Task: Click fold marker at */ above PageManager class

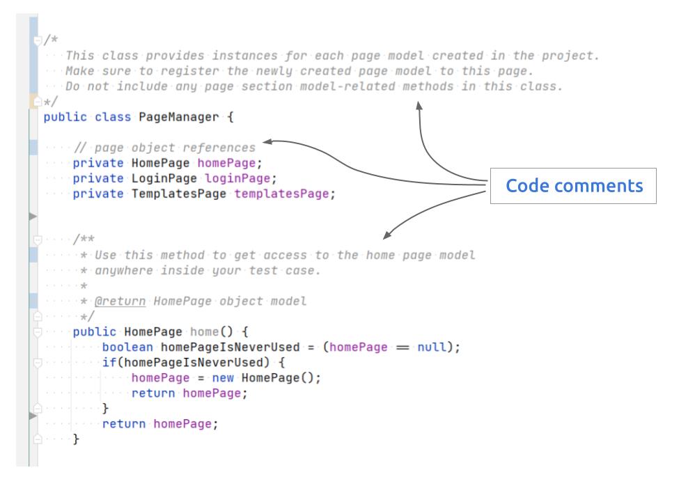Action: point(38,102)
